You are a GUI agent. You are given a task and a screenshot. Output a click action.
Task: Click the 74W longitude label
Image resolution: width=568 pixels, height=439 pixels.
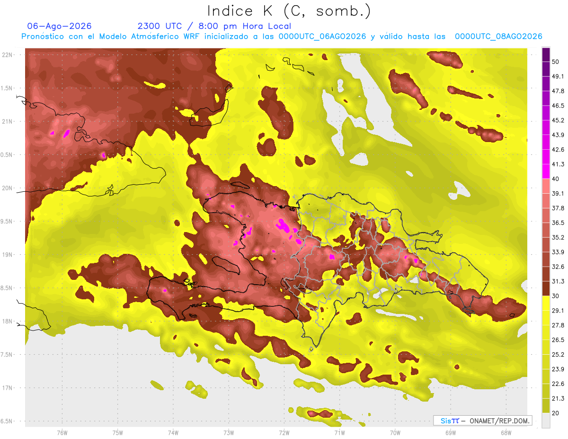pos(173,432)
